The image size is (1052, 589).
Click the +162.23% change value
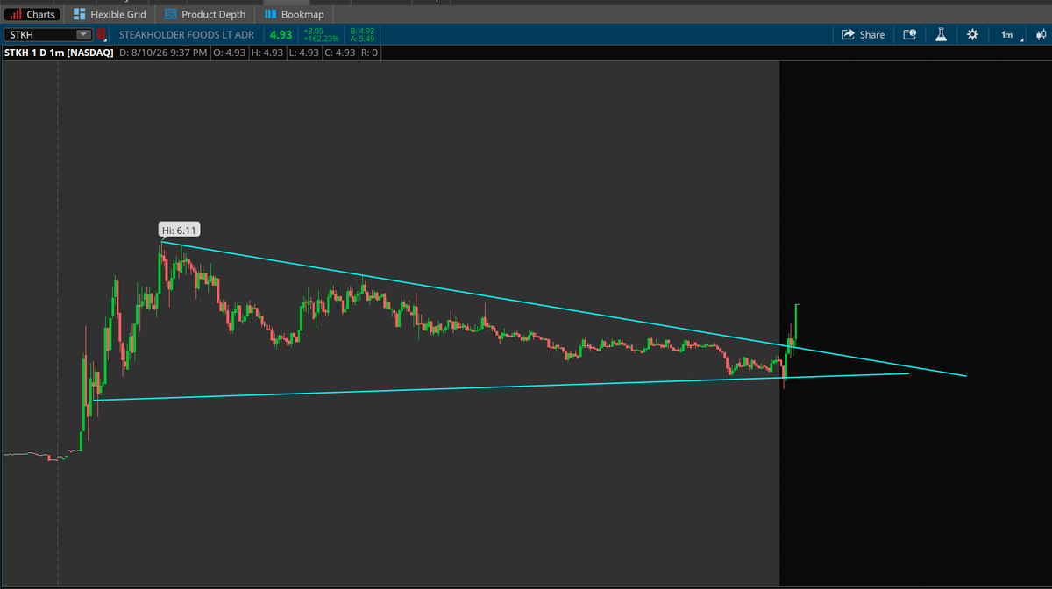(321, 39)
